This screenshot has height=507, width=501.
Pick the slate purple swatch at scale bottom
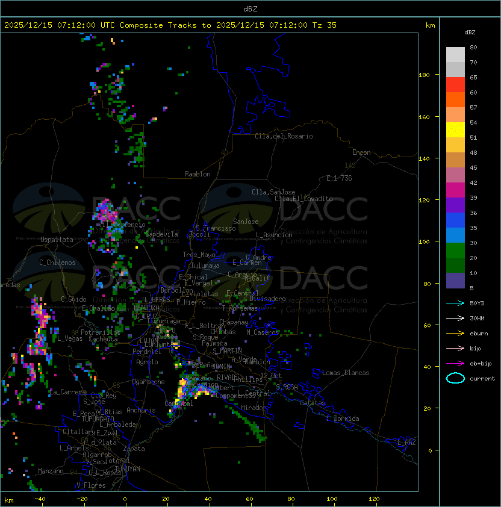[455, 281]
